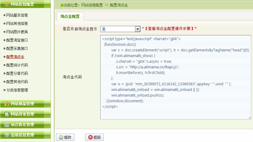Click the 修改 button

tap(65, 137)
